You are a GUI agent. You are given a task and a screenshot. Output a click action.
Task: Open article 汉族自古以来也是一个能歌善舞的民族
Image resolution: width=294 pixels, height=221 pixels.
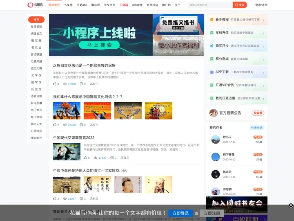(84, 65)
